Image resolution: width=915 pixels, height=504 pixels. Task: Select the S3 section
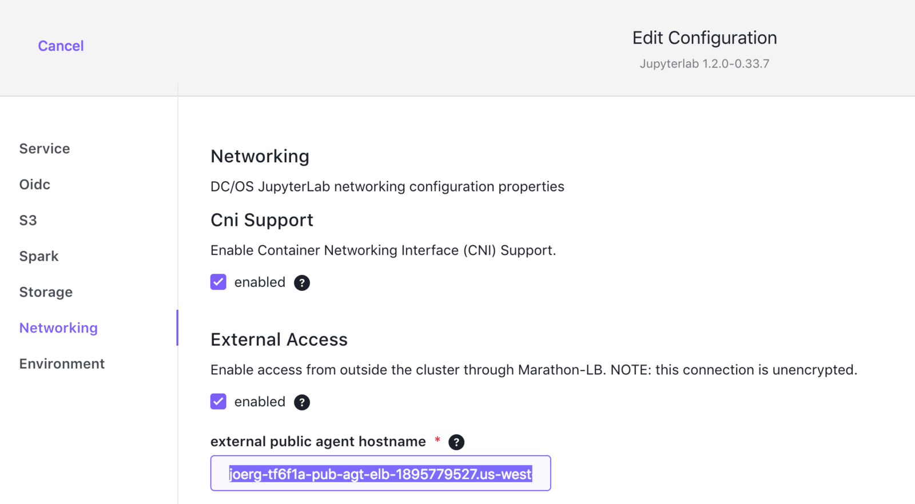tap(28, 221)
